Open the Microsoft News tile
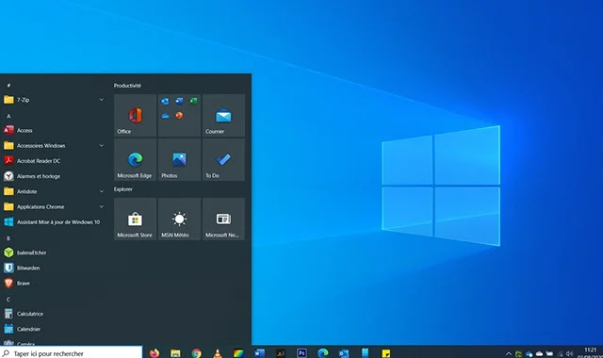The width and height of the screenshot is (603, 358). [x=223, y=220]
